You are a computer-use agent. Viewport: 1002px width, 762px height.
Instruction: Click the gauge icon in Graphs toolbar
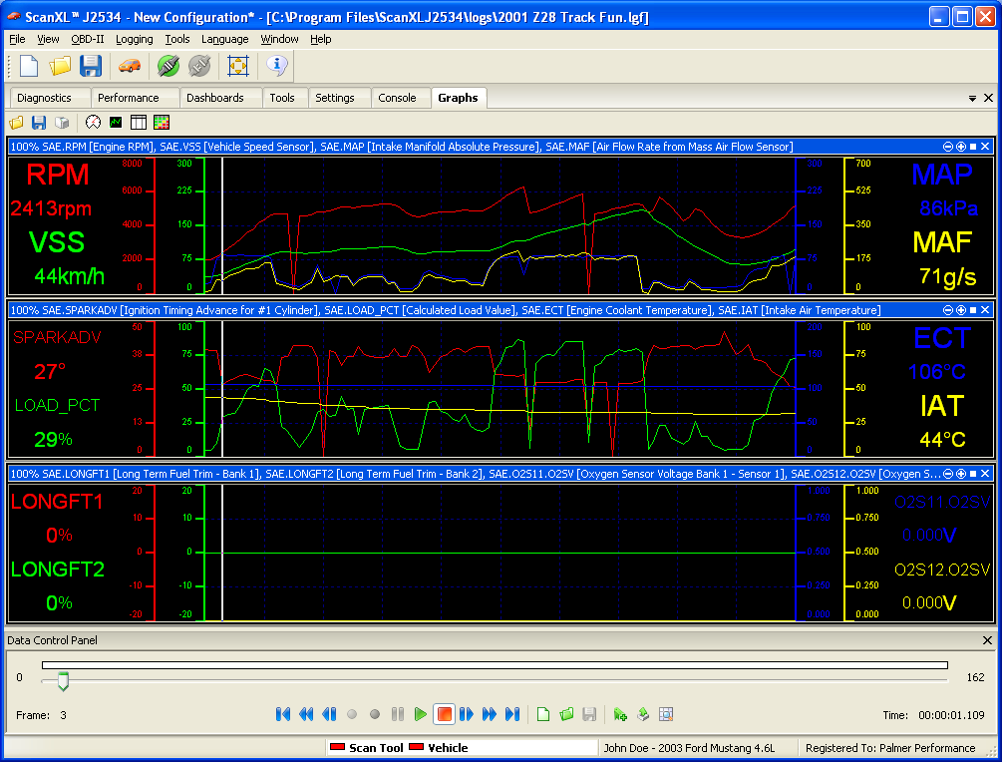93,123
